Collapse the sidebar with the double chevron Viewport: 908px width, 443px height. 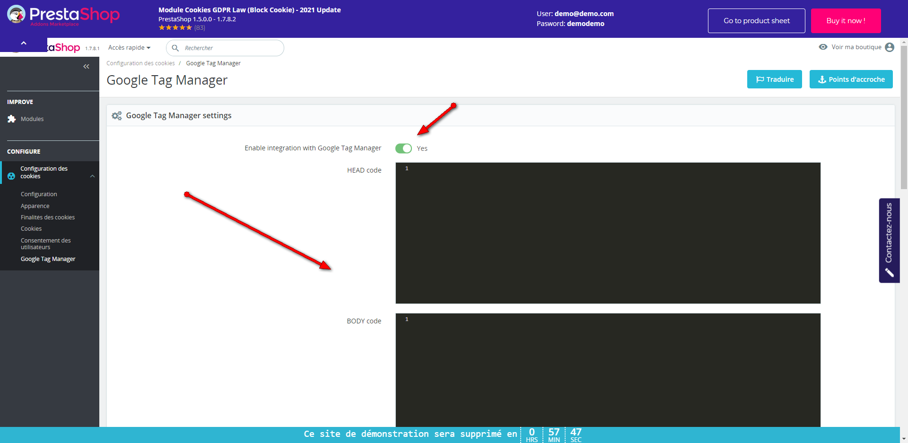tap(86, 67)
